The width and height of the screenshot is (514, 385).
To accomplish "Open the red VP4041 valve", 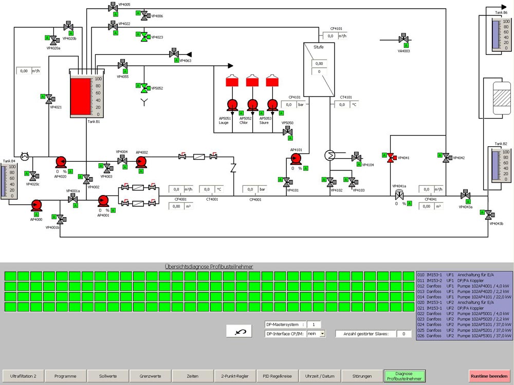I will coord(392,158).
